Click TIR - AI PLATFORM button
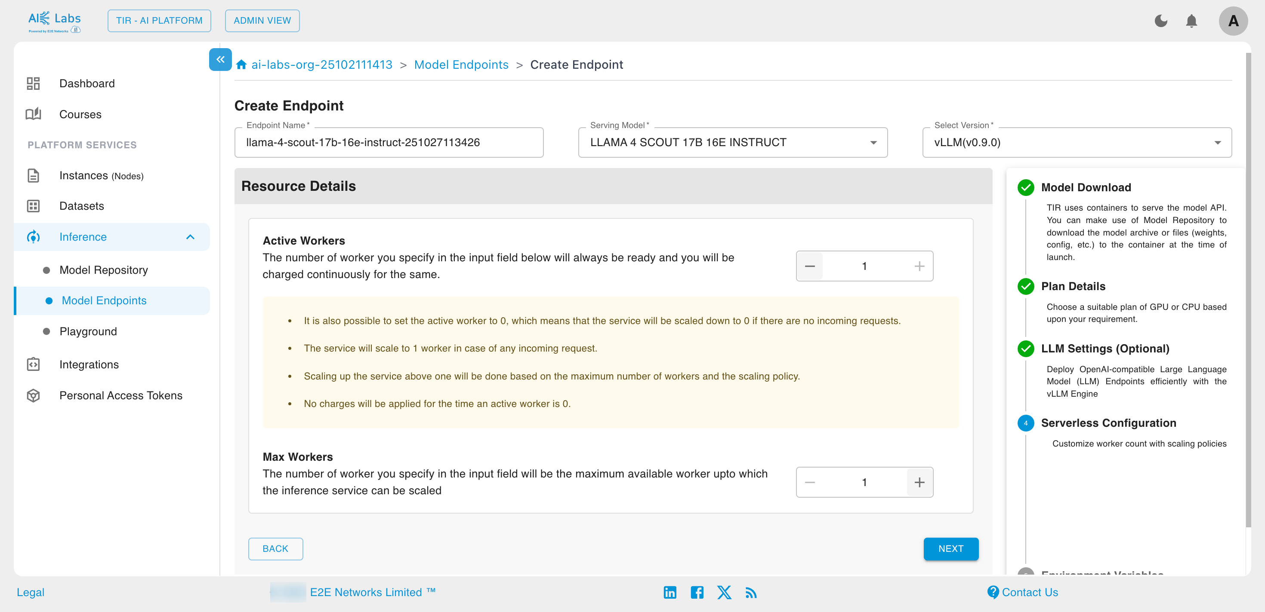The height and width of the screenshot is (612, 1265). 159,21
